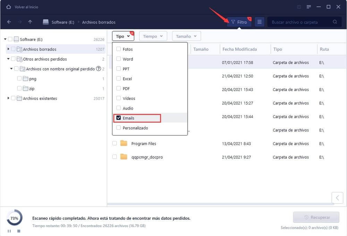Click Volver al Inicio link

(x=26, y=7)
